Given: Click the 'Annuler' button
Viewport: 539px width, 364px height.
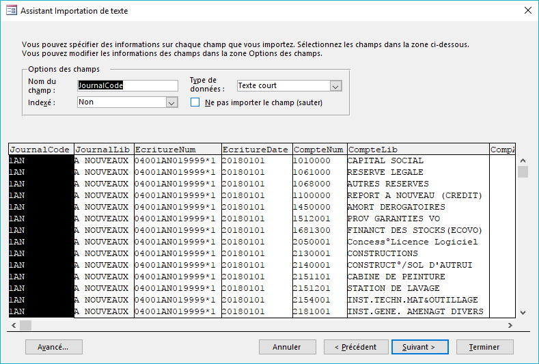Looking at the screenshot, I should (x=288, y=347).
